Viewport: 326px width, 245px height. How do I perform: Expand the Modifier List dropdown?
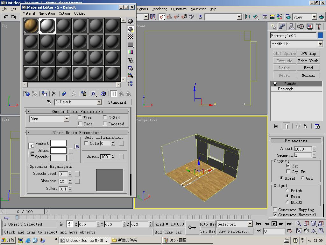click(320, 44)
